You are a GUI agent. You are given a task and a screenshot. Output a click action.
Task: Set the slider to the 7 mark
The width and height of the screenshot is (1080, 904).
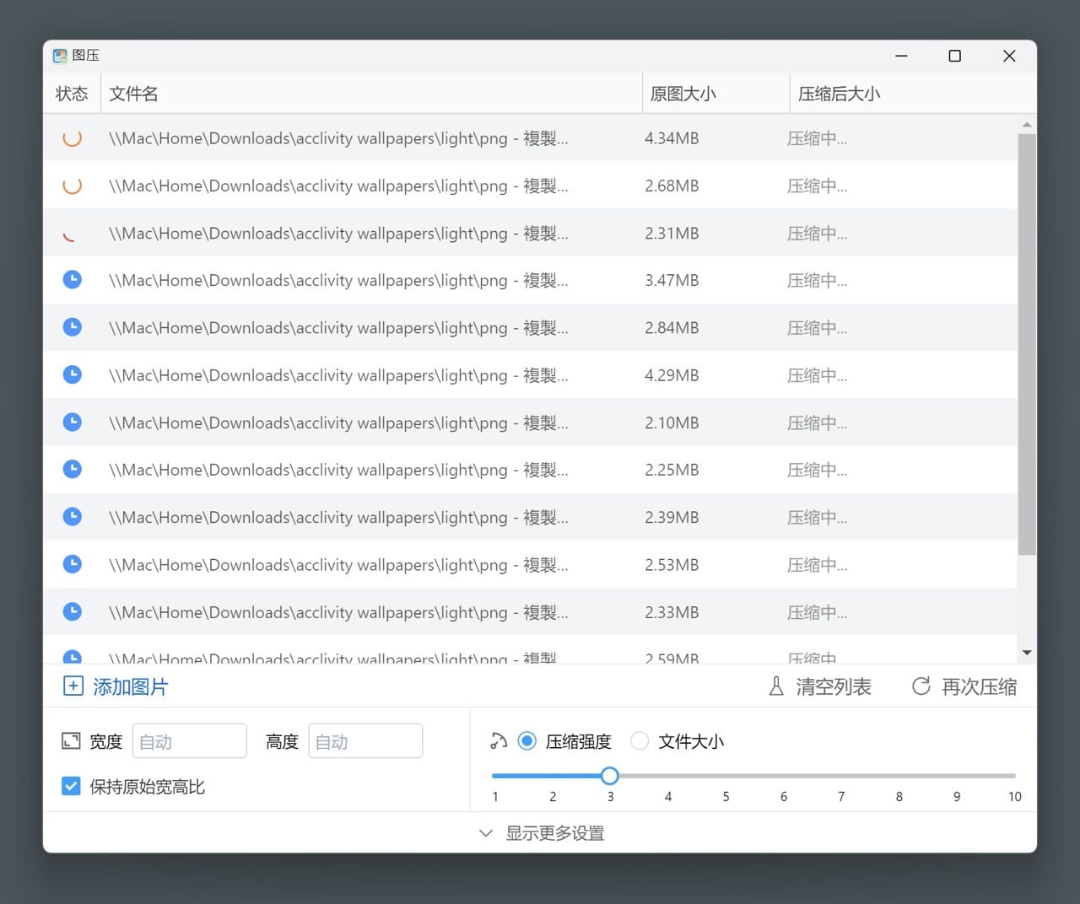tap(841, 776)
